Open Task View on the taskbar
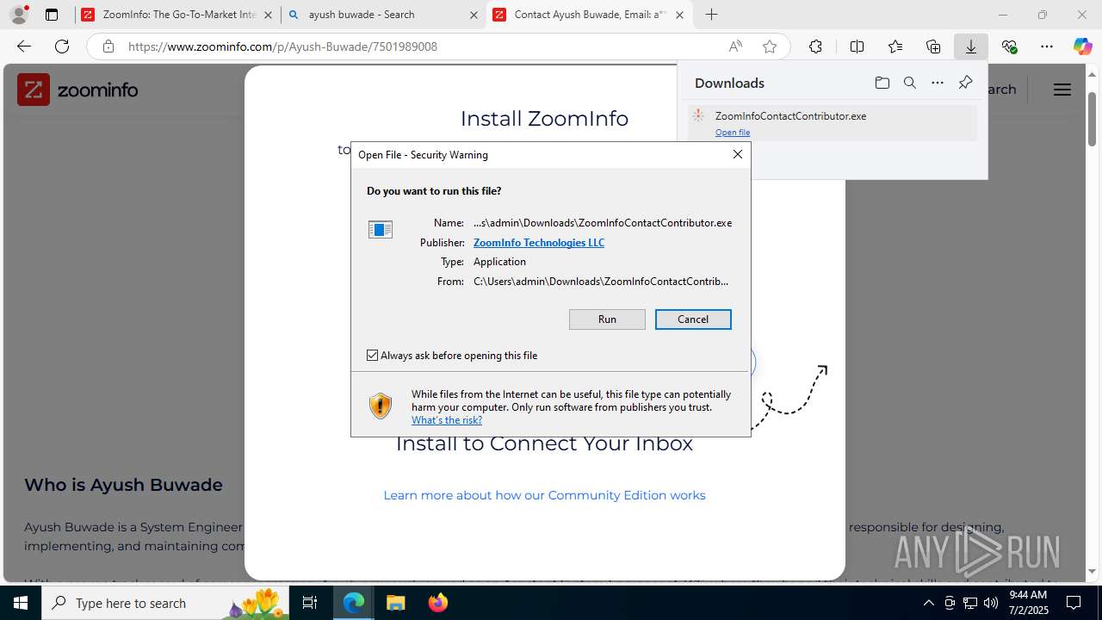This screenshot has height=620, width=1102. [x=311, y=603]
